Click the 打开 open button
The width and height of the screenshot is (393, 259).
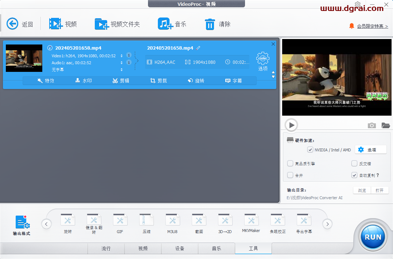pyautogui.click(x=380, y=190)
